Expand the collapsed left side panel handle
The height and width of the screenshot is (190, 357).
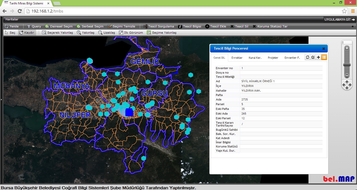(x=1, y=99)
